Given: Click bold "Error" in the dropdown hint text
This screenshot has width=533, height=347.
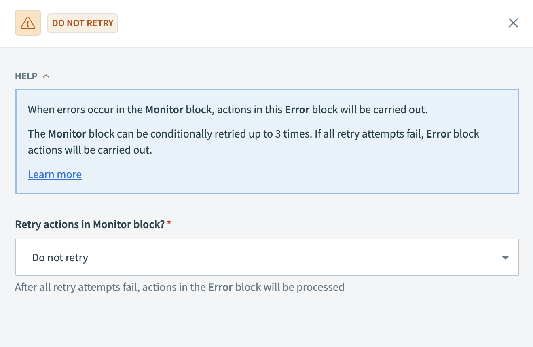Looking at the screenshot, I should 220,287.
